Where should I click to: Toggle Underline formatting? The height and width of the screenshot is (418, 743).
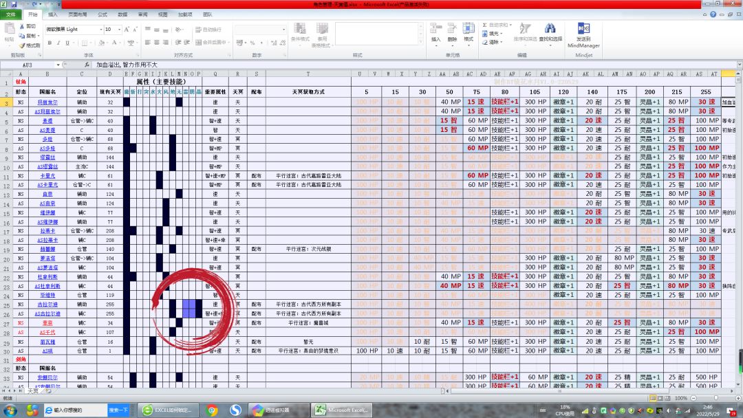point(67,43)
